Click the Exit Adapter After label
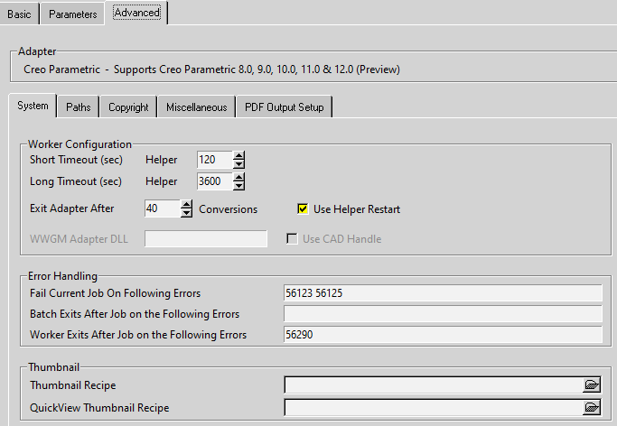 pos(71,208)
